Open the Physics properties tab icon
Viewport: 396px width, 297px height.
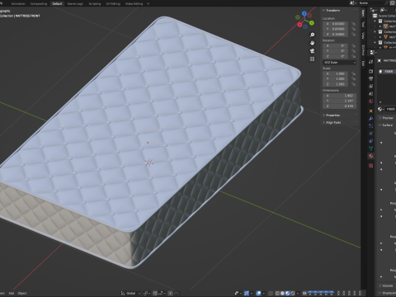tap(371, 134)
